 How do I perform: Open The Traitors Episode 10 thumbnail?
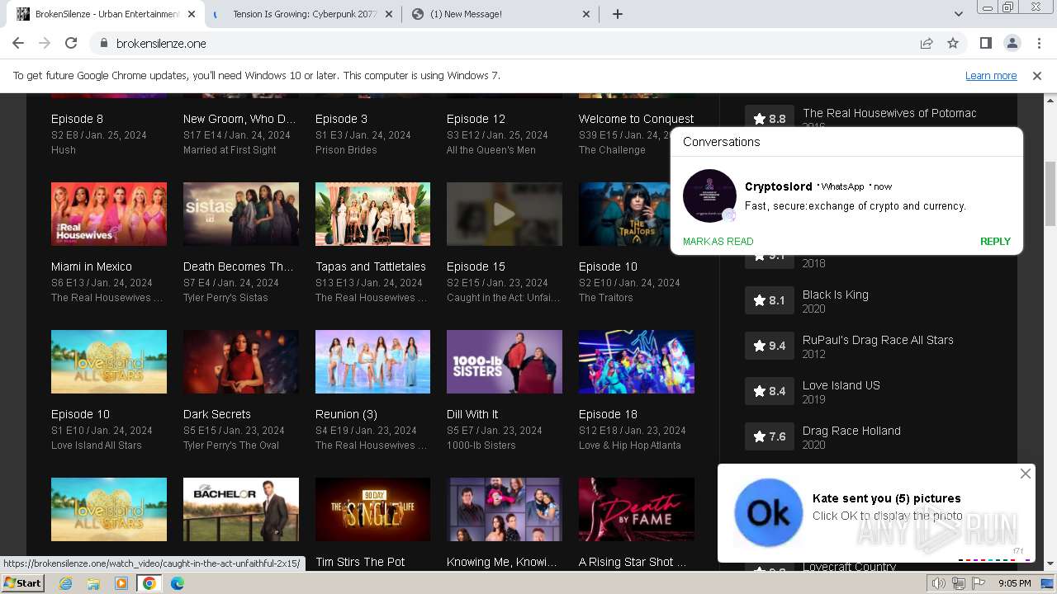636,214
